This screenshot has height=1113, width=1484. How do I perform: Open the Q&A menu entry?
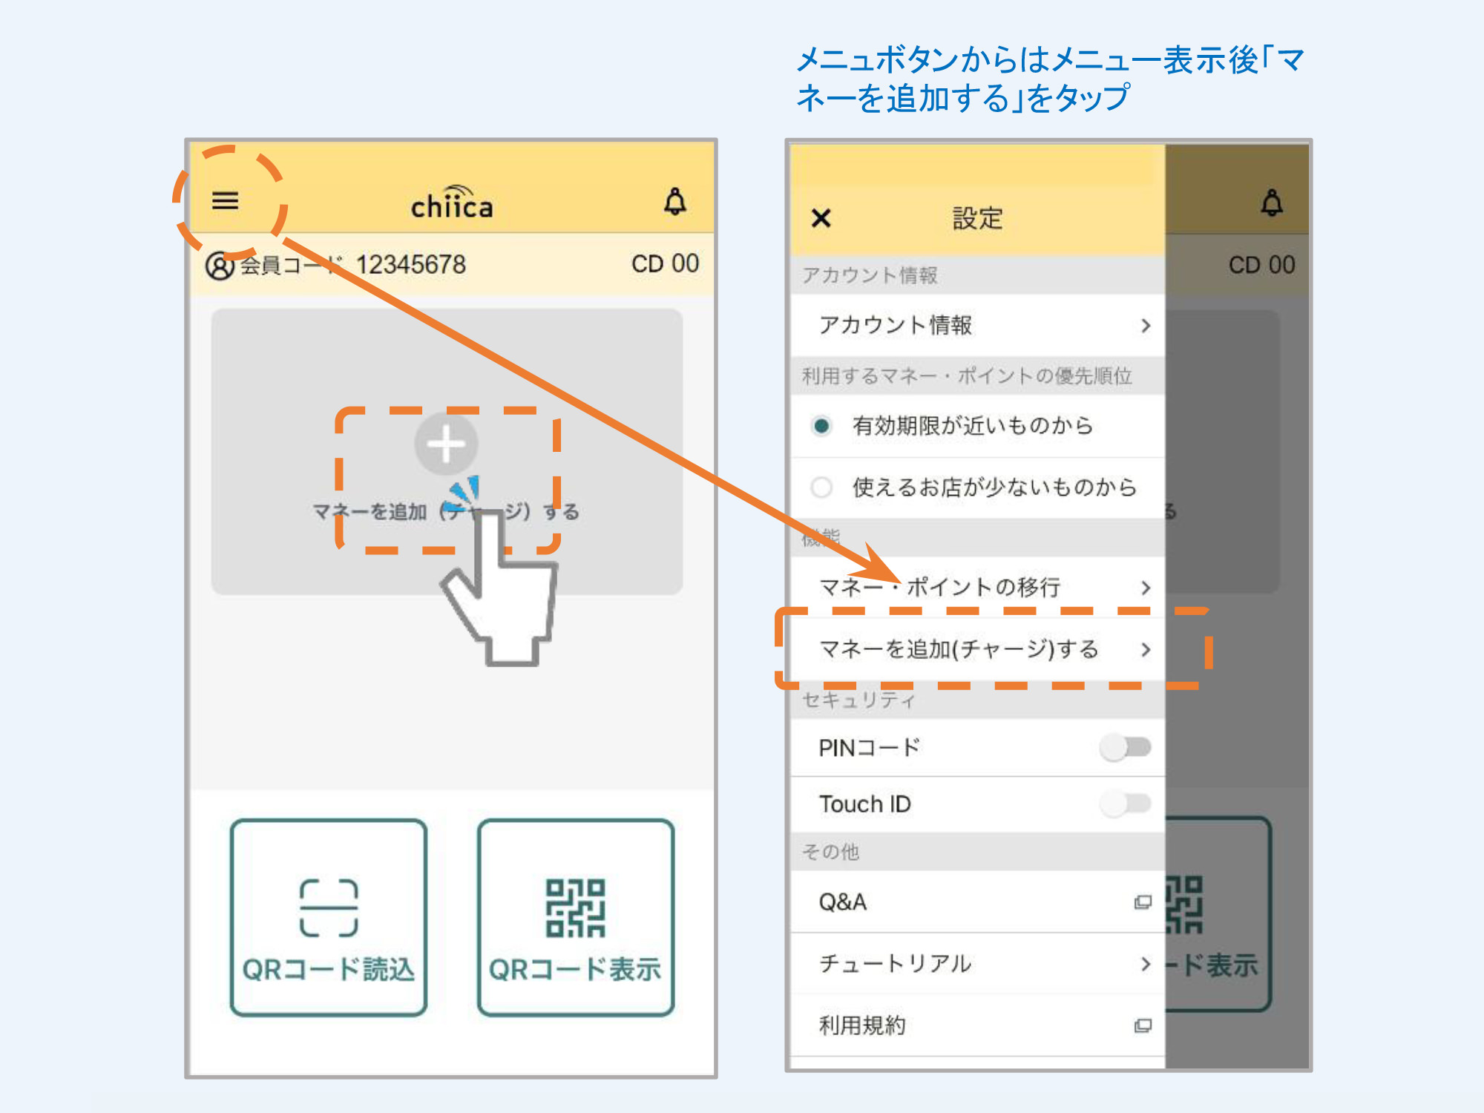click(843, 902)
